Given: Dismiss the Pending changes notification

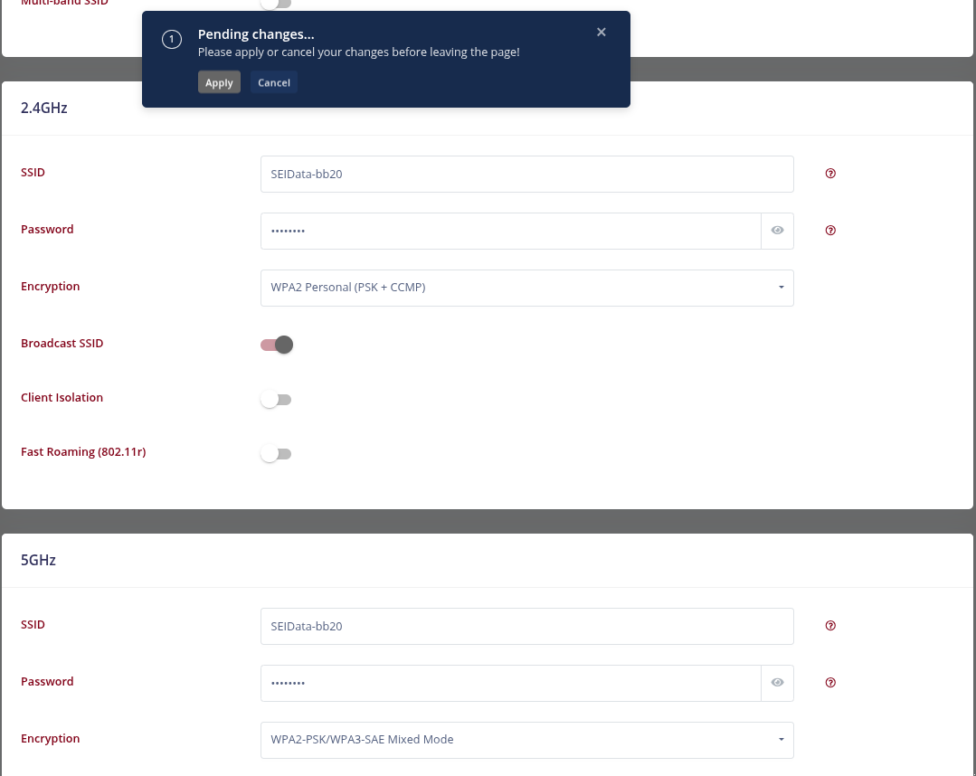Looking at the screenshot, I should click(601, 33).
